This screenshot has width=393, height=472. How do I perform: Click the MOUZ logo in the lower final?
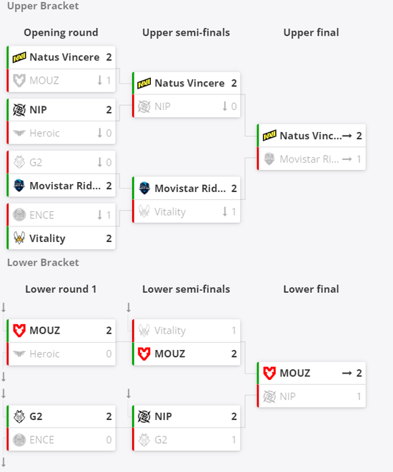pos(269,373)
